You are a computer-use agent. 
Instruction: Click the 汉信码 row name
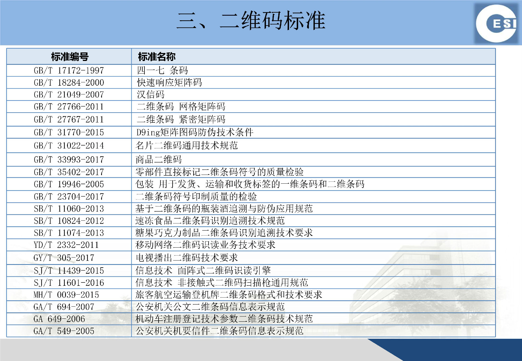coord(151,94)
